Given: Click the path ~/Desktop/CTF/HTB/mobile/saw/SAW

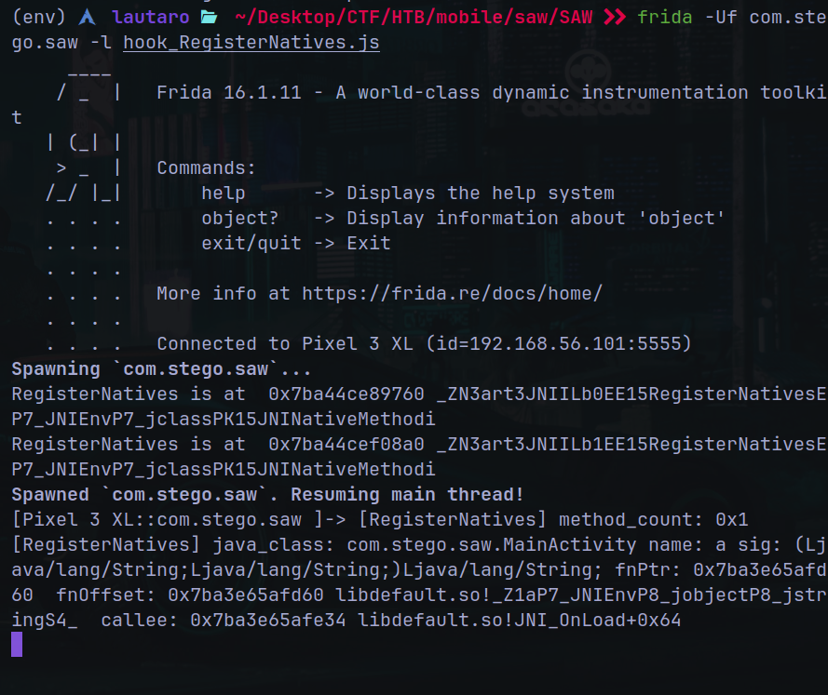Looking at the screenshot, I should pos(414,18).
